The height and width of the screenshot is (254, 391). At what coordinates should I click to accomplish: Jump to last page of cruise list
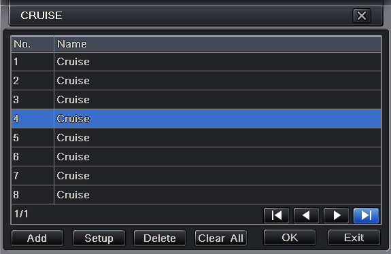click(366, 215)
